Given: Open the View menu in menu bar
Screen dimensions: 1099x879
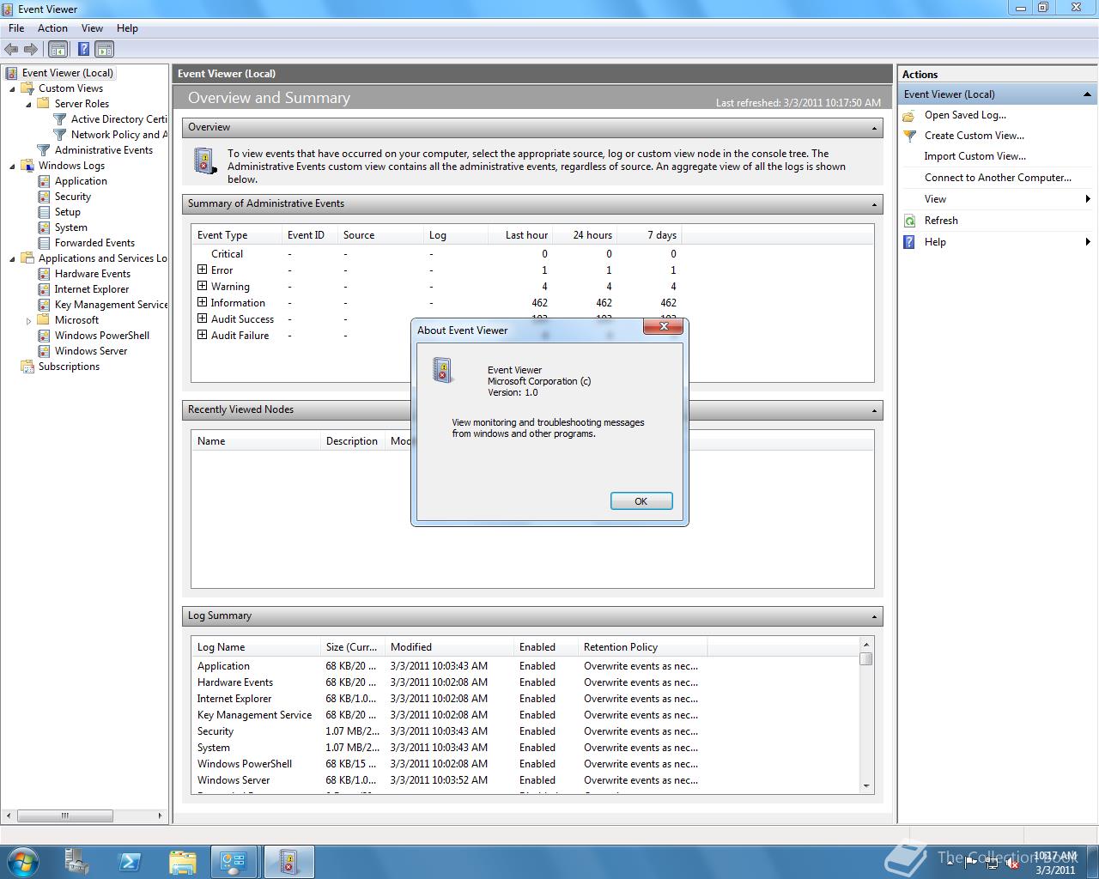Looking at the screenshot, I should click(92, 28).
